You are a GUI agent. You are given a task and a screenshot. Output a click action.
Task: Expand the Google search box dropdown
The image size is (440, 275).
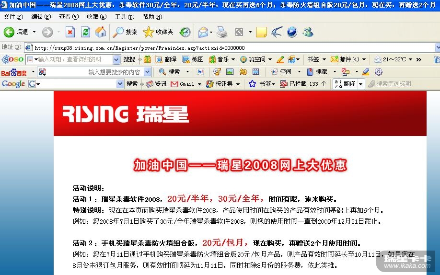coord(120,84)
